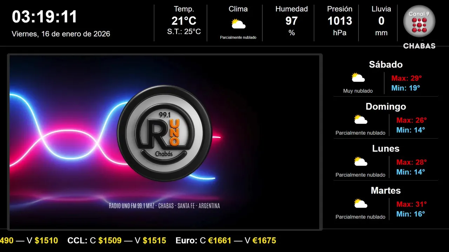449x252 pixels.
Task: Click the current Parcialmente nublado label under Clima
Action: (238, 37)
